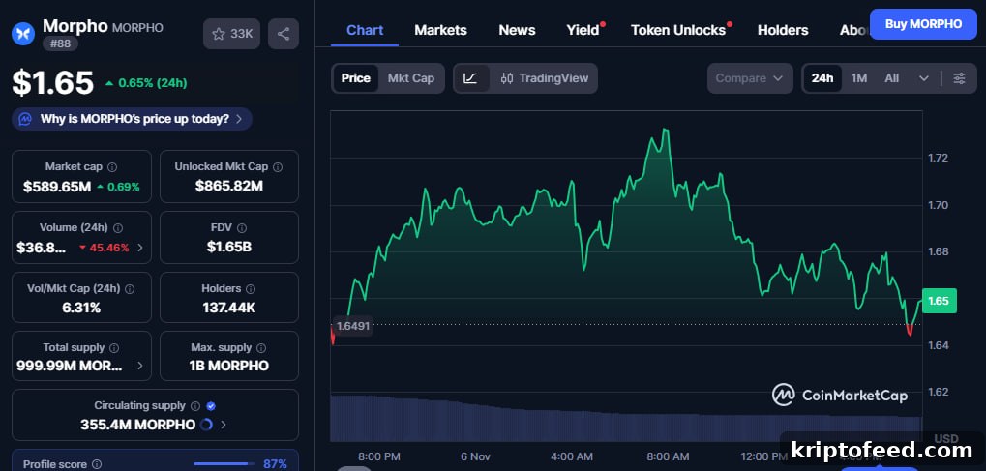Open the Holders tab
The width and height of the screenshot is (986, 471).
coord(783,30)
